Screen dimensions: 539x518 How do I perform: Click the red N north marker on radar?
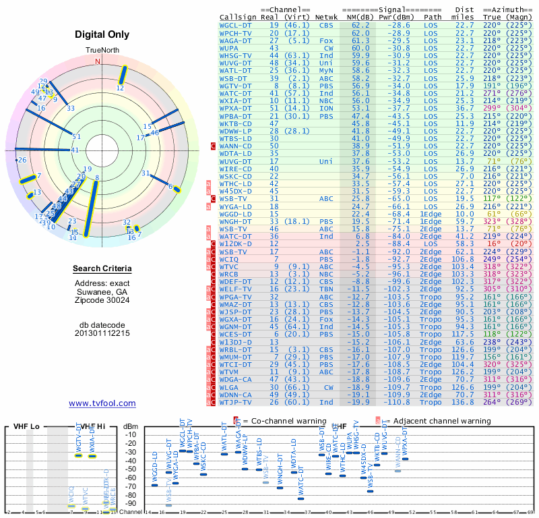98,61
